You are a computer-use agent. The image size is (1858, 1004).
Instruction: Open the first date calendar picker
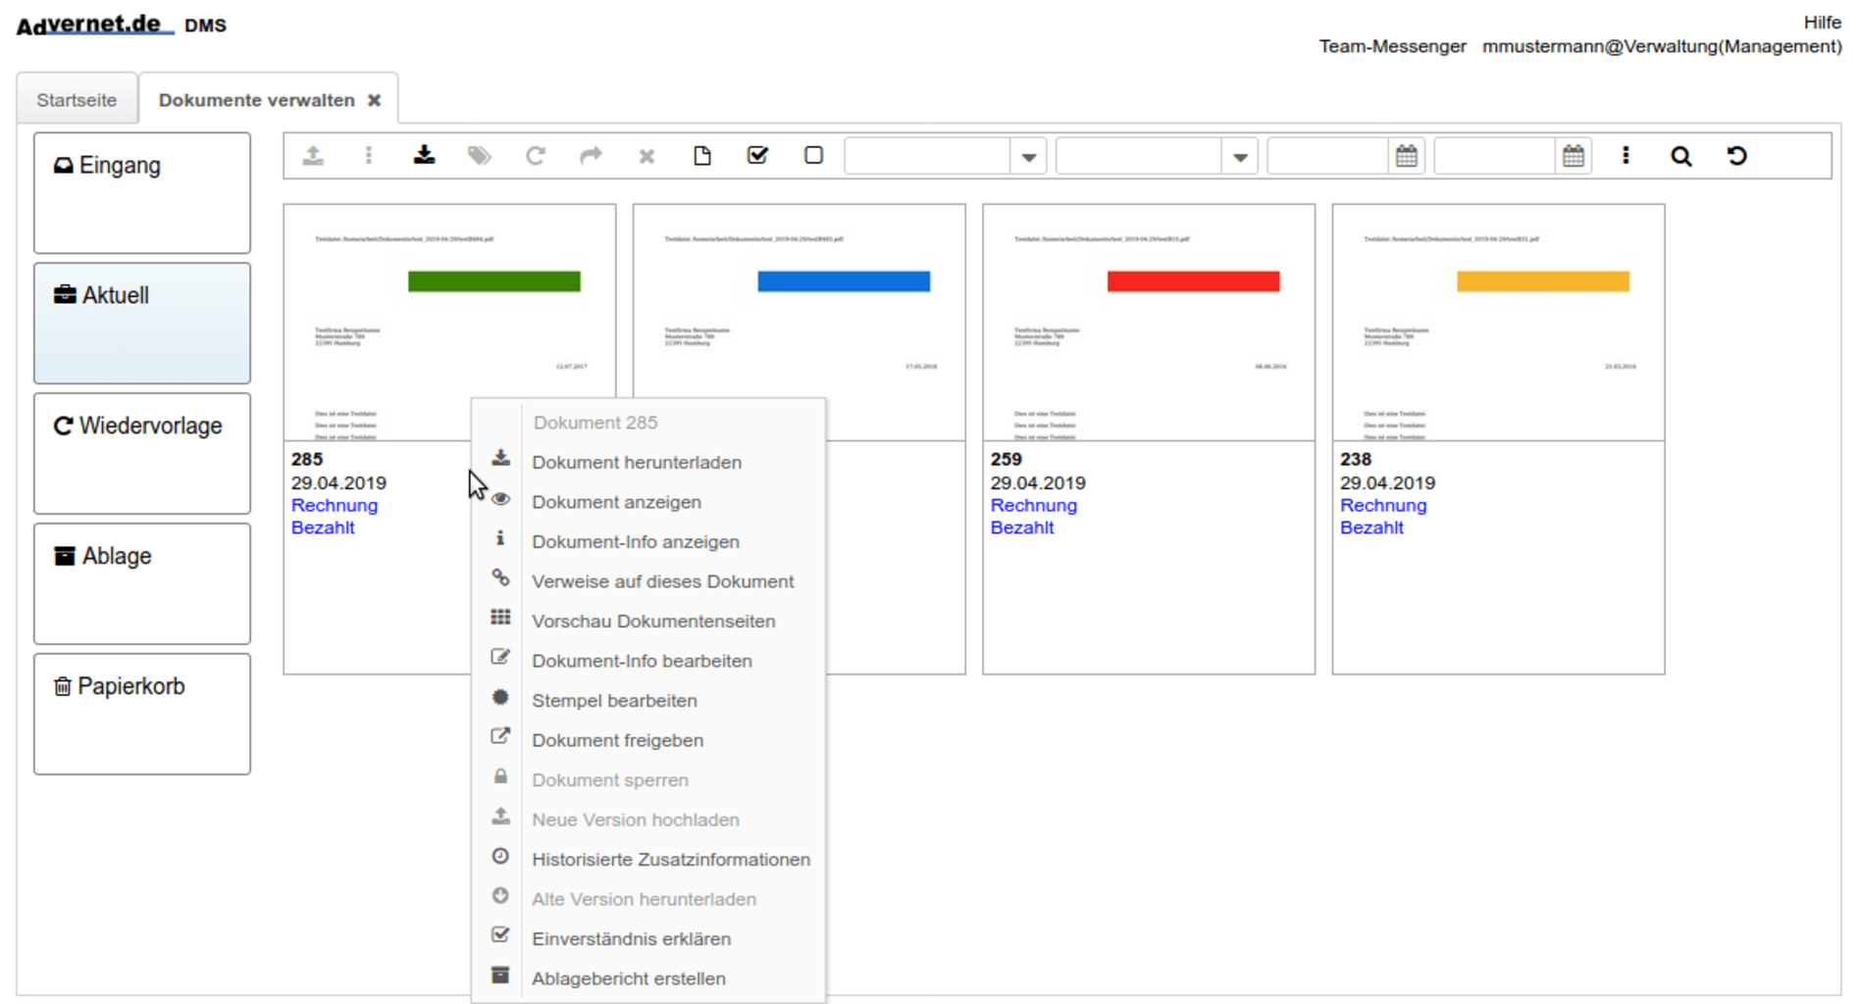1406,156
